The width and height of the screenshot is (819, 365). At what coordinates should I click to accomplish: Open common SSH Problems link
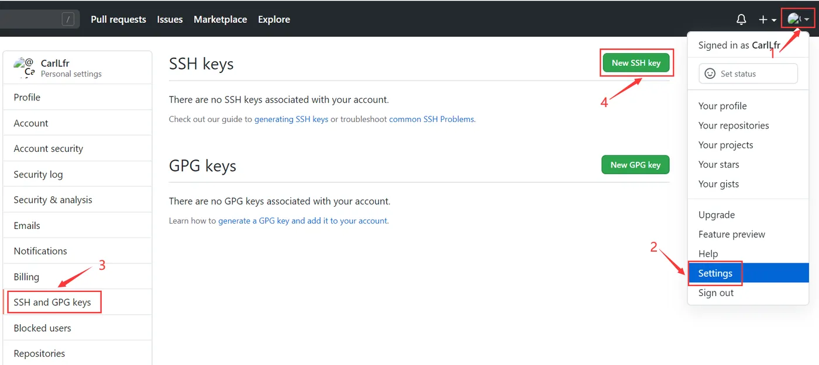pos(432,119)
